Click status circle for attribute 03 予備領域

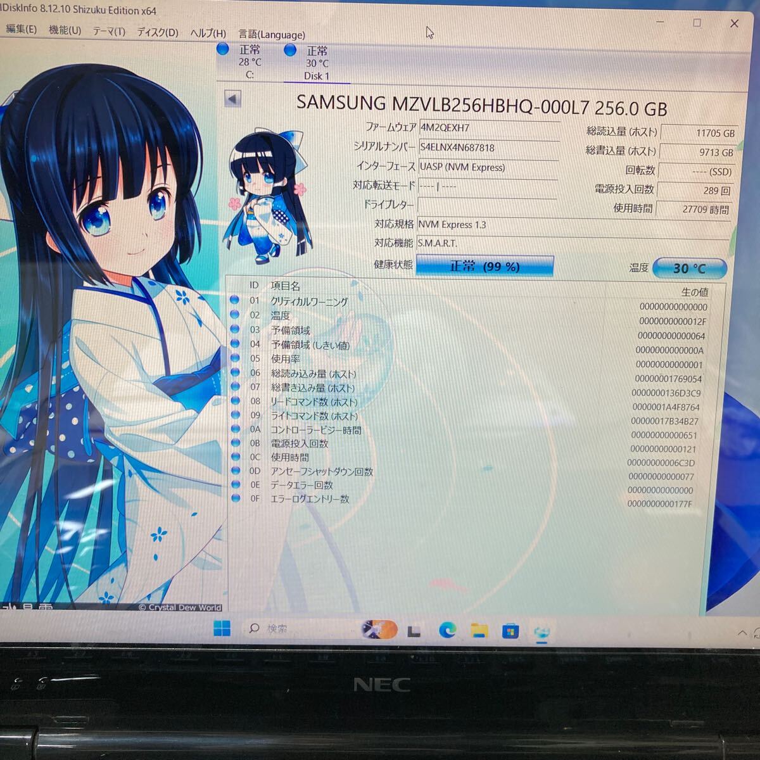pyautogui.click(x=235, y=329)
